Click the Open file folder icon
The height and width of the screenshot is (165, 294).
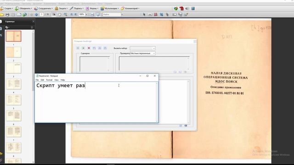click(x=2, y=15)
